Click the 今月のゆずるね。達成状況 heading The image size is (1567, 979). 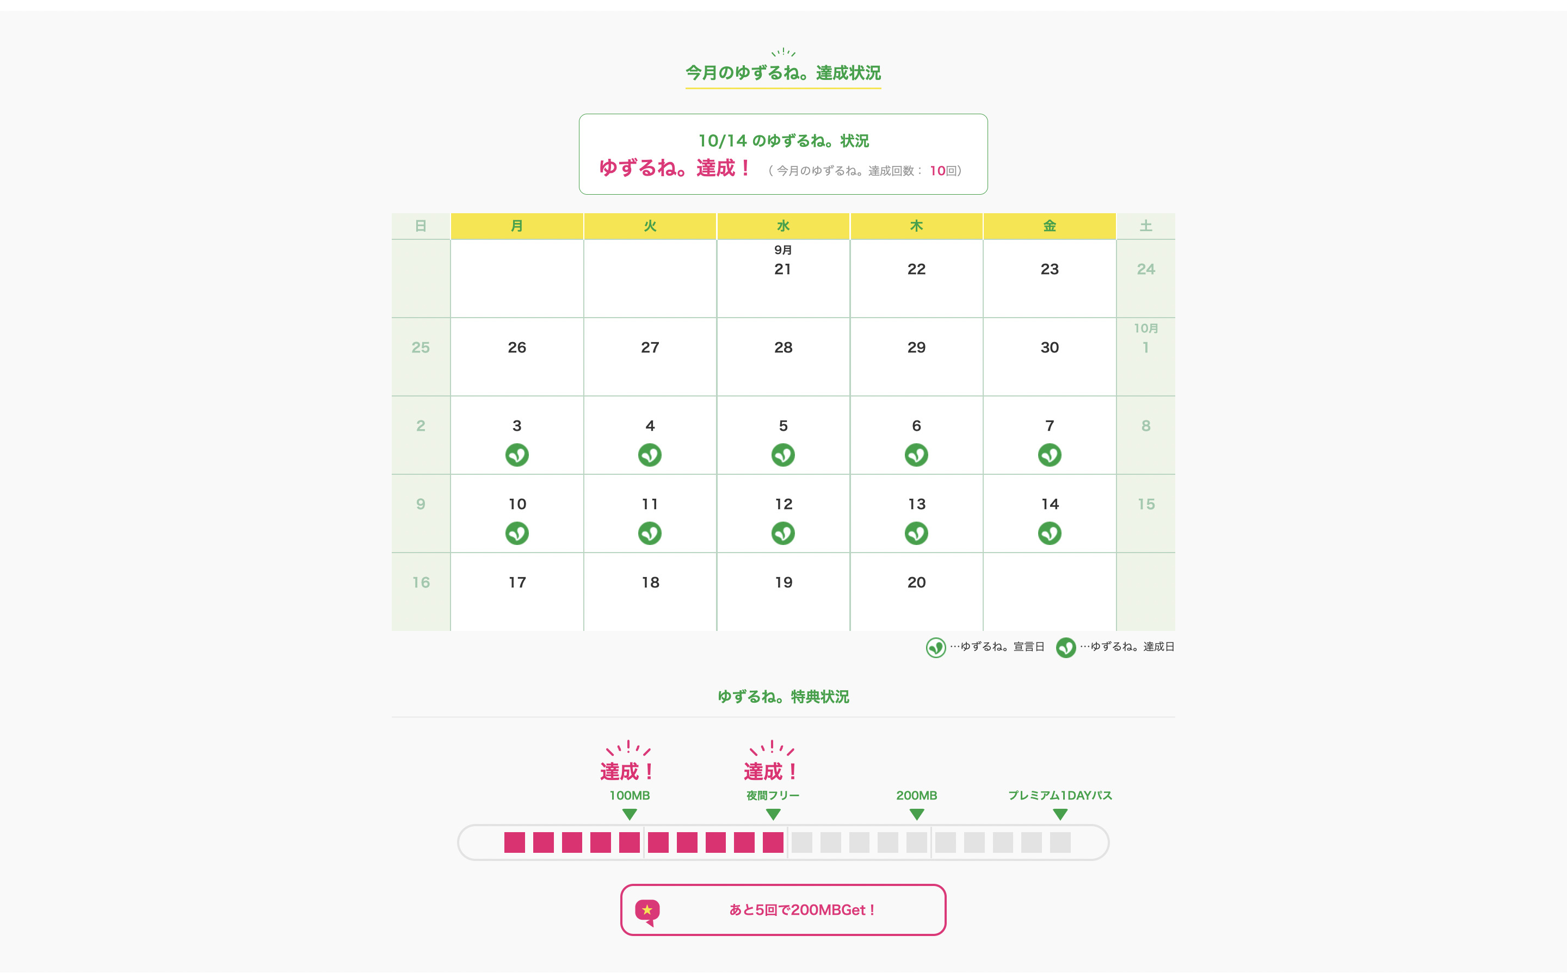tap(783, 73)
